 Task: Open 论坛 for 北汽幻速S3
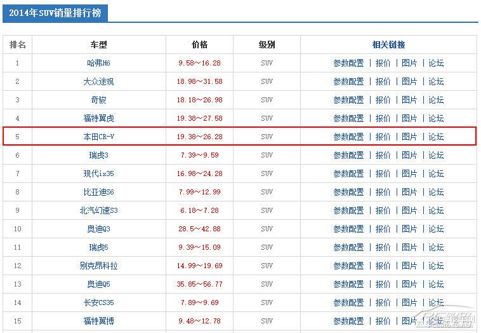point(436,210)
